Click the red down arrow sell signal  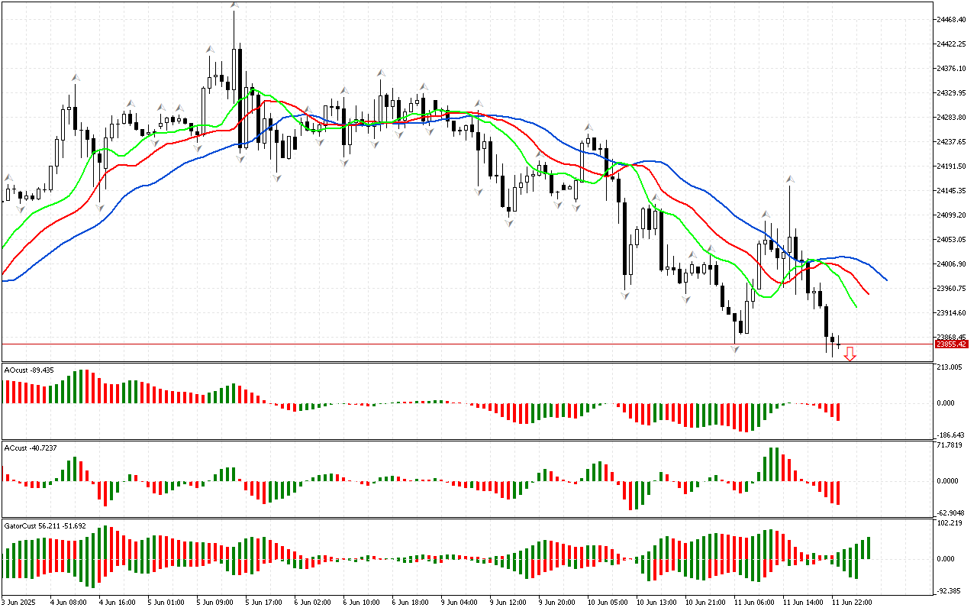click(x=850, y=354)
